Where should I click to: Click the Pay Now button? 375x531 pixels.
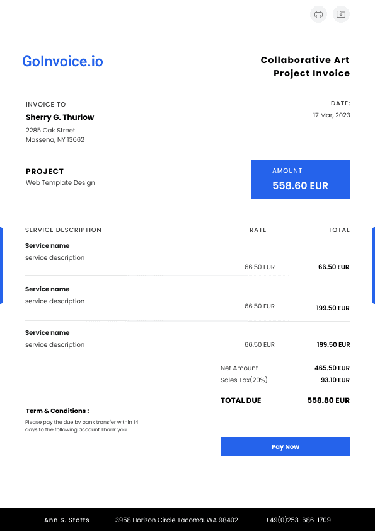[x=286, y=446]
